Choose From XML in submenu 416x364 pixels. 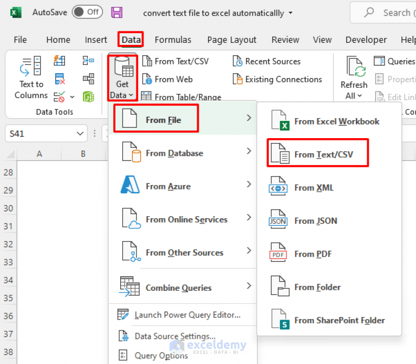click(x=329, y=187)
